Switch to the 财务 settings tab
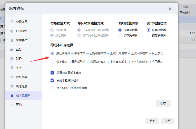 click(19, 59)
